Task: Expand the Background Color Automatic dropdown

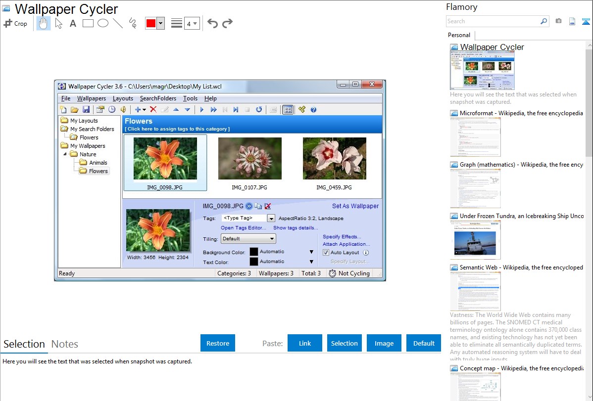Action: [x=311, y=252]
